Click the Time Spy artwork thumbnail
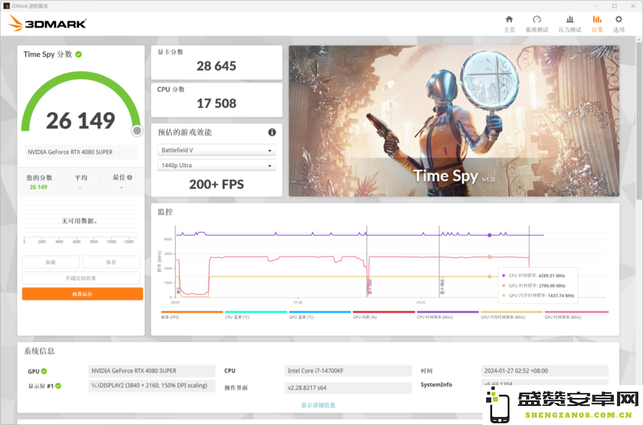Viewport: 643px width, 425px height. click(x=454, y=121)
